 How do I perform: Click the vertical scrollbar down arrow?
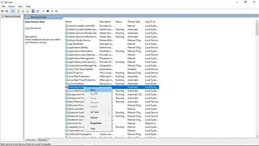click(x=257, y=136)
